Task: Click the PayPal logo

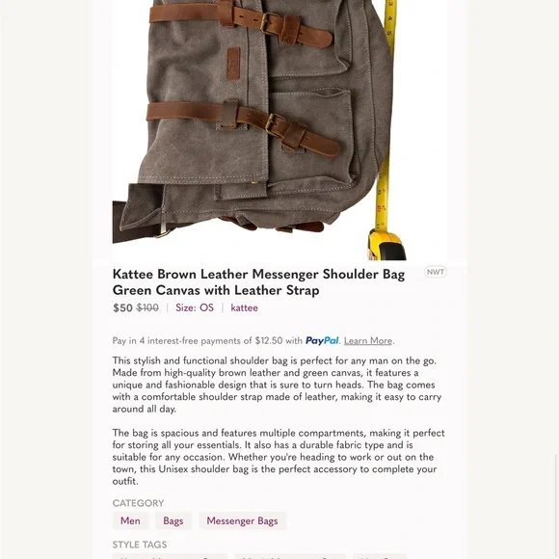Action: pyautogui.click(x=322, y=341)
